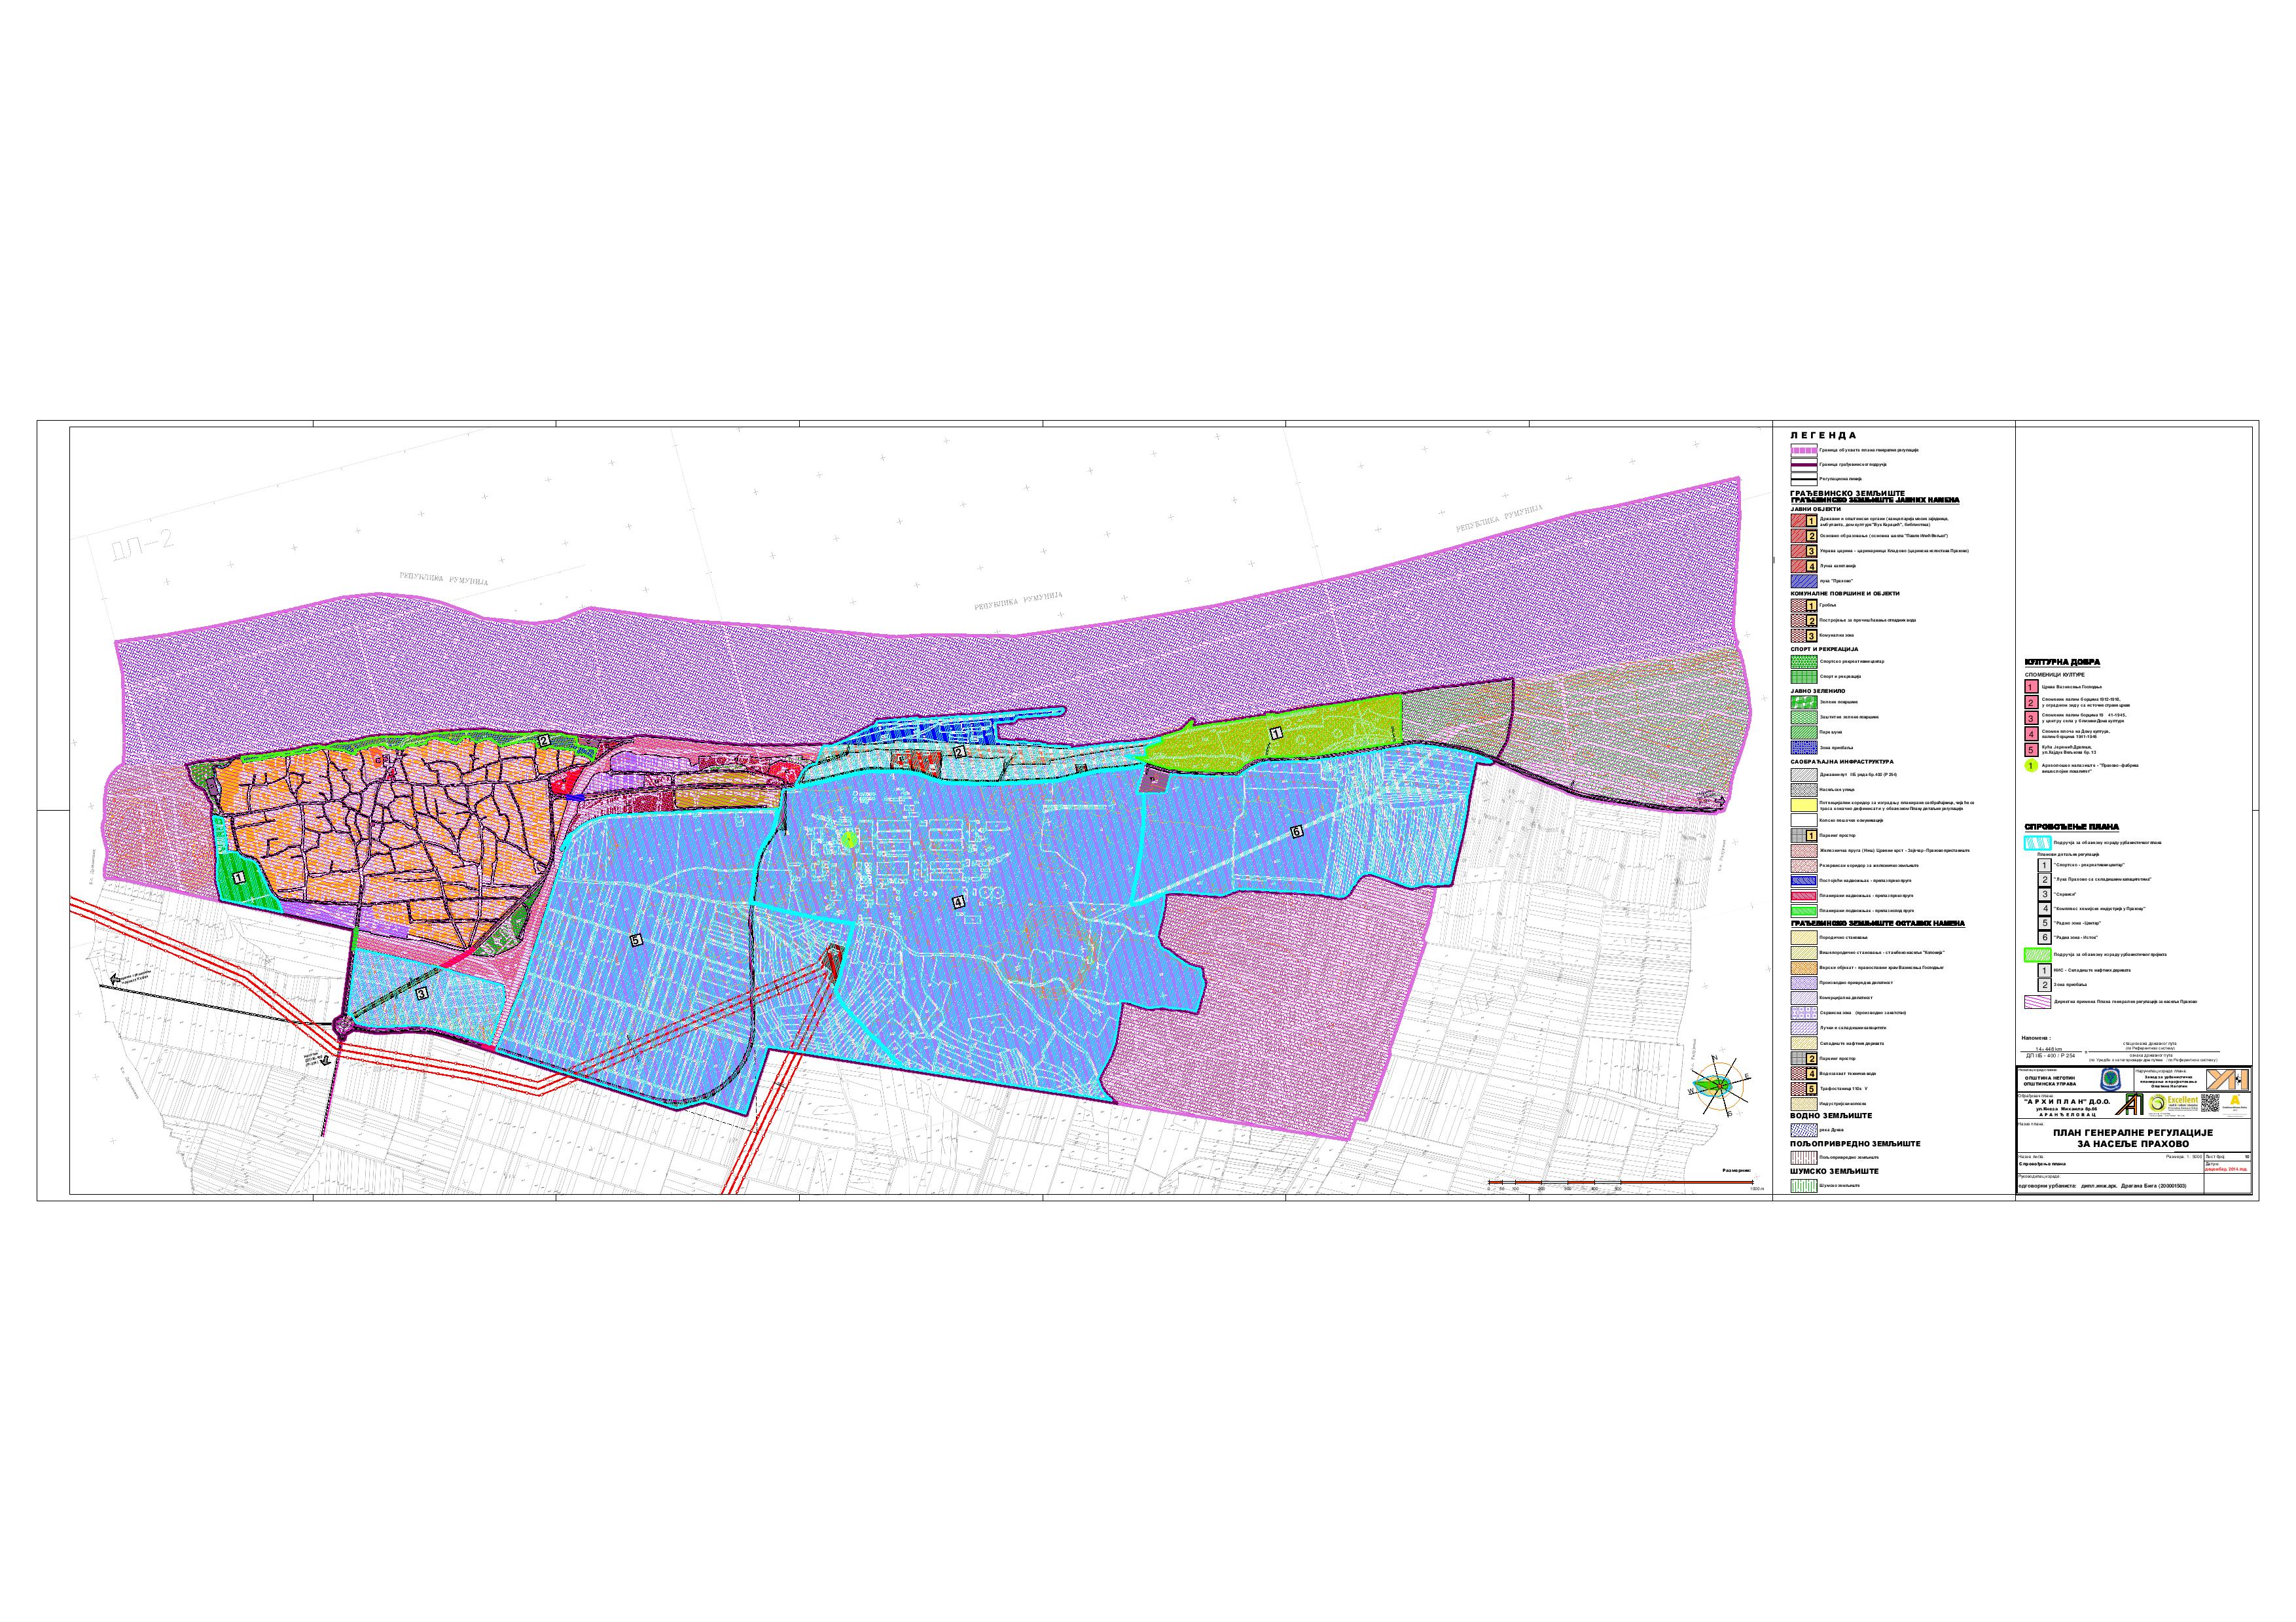Click the Arhiplan 'AП' company logo
The height and width of the screenshot is (1622, 2296).
coord(2130,1104)
